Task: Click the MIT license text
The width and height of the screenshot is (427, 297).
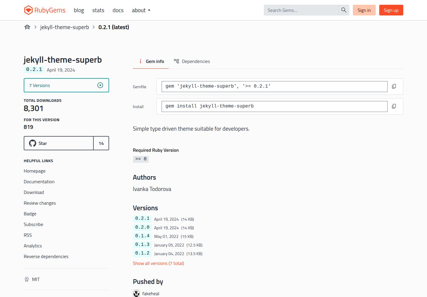Action: [36, 279]
